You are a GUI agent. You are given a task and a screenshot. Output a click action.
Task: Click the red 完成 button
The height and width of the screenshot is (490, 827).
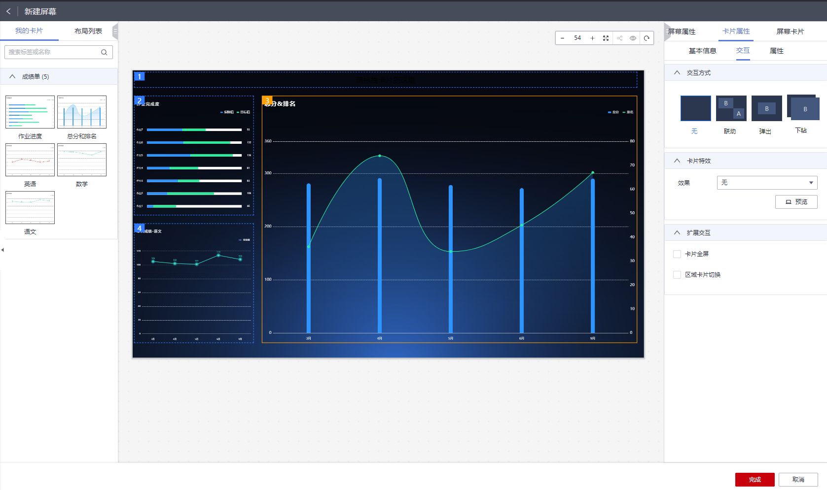[755, 480]
